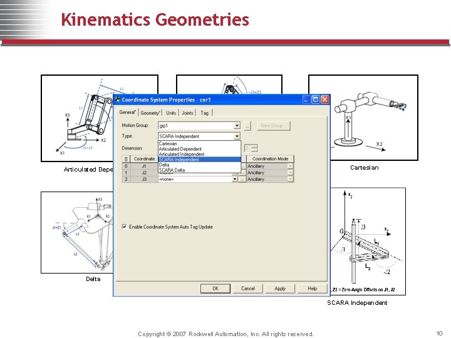Click the OK button
Image resolution: width=451 pixels, height=338 pixels.
click(215, 289)
